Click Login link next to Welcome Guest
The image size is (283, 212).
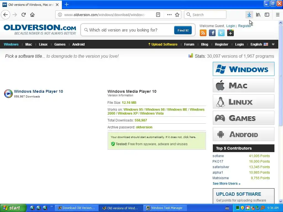pyautogui.click(x=230, y=26)
